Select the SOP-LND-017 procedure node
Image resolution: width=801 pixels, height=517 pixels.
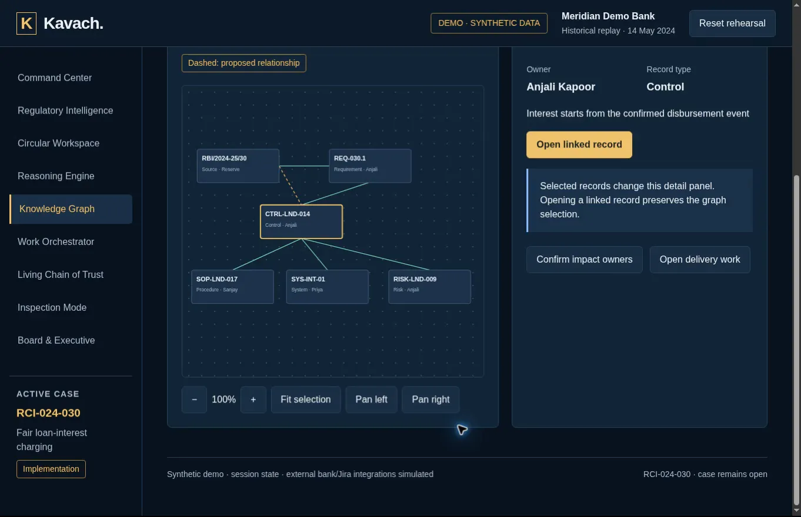click(232, 287)
